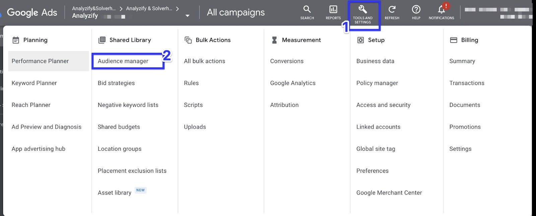Open Google Merchant Center

(x=389, y=193)
